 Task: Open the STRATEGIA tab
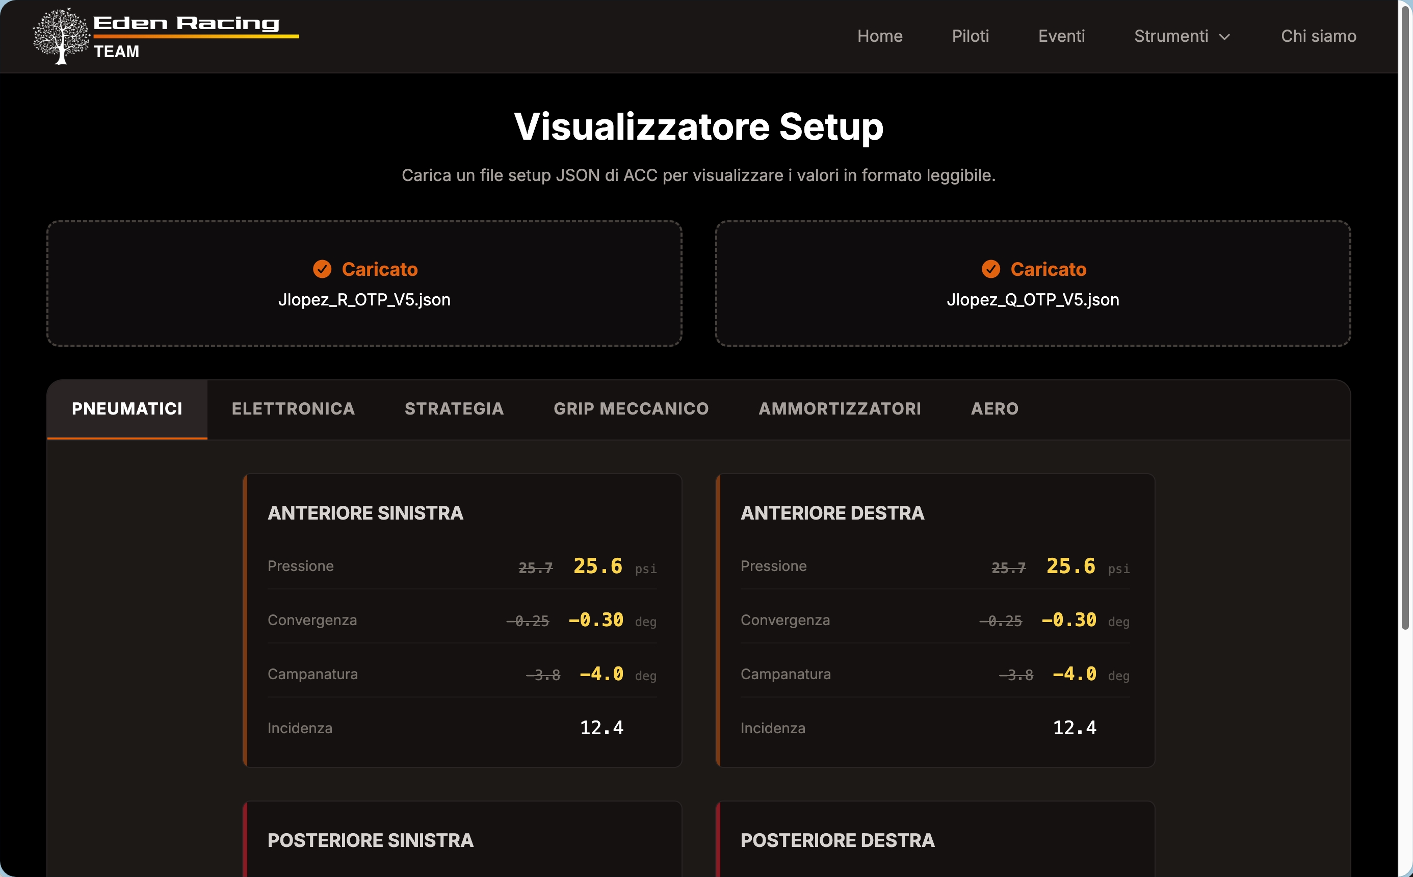pyautogui.click(x=454, y=409)
